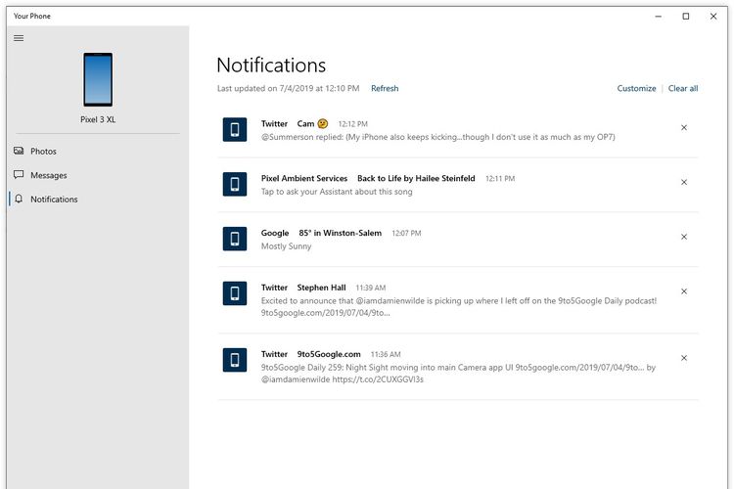Click the Messages chat bubble icon
The image size is (734, 489).
pyautogui.click(x=19, y=174)
